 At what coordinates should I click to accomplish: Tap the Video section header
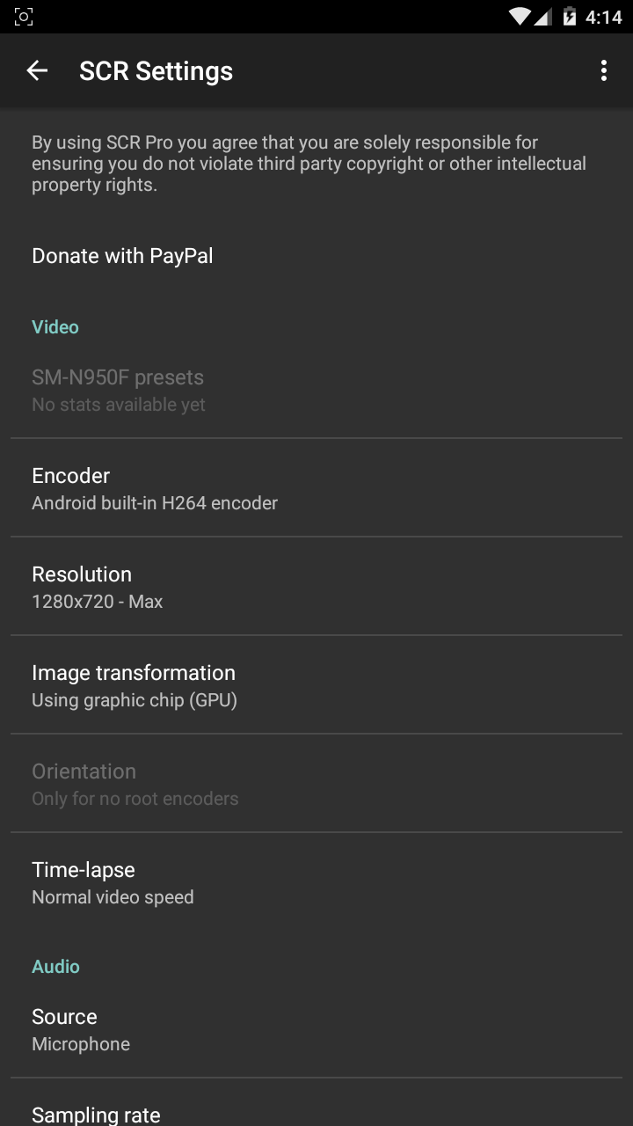click(x=55, y=327)
